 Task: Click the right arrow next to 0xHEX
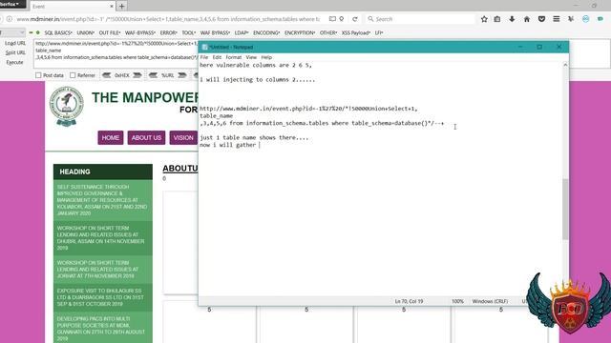(137, 75)
